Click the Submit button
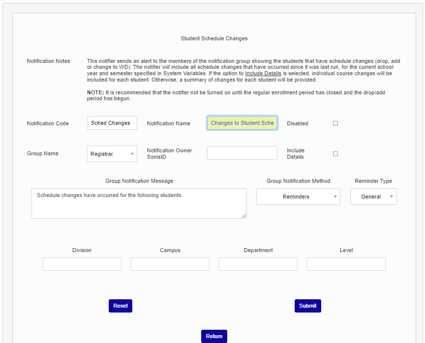The height and width of the screenshot is (343, 425). 307,306
